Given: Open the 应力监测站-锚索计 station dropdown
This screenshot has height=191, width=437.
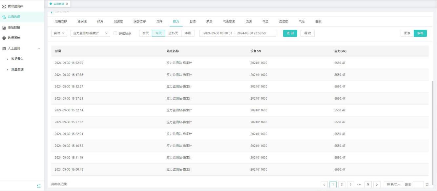Looking at the screenshot, I should [90, 33].
